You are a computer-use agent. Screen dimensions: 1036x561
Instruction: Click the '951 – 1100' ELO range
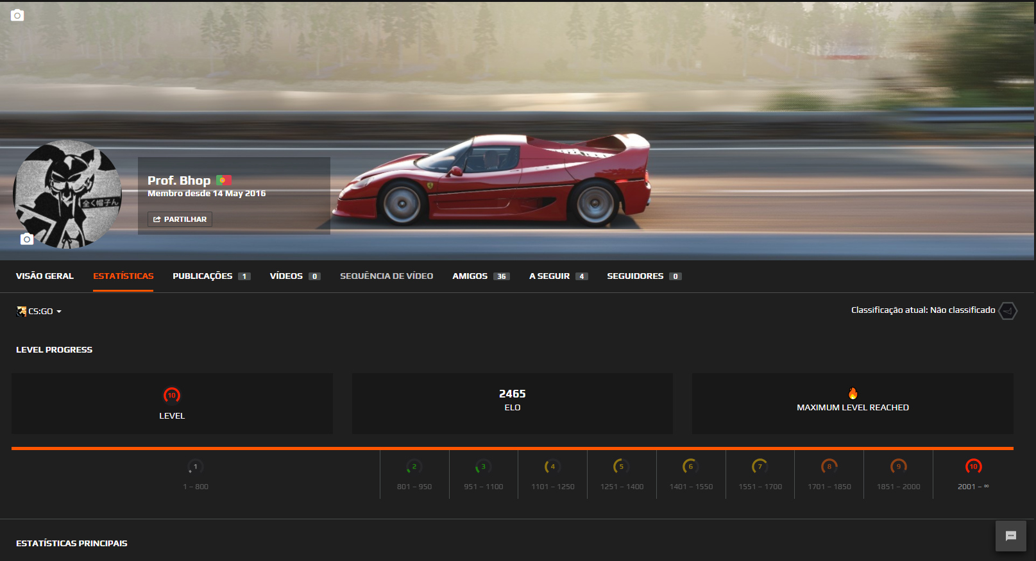[x=484, y=487]
